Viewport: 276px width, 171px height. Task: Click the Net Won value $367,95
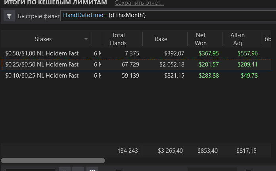pyautogui.click(x=209, y=53)
